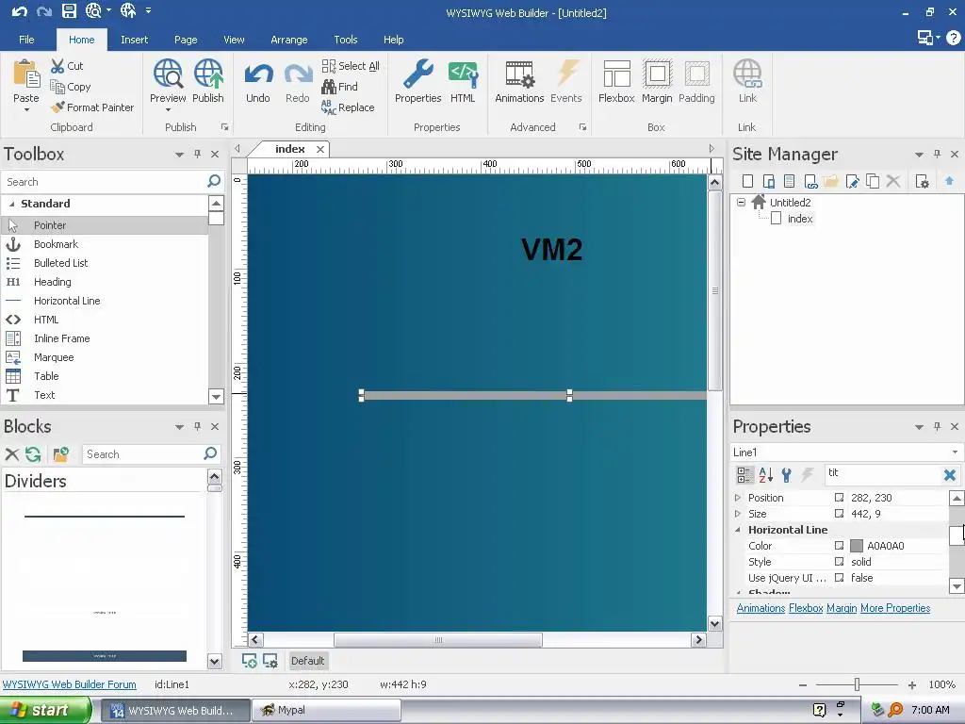Collapse the Horizontal Line property group
Screen dimensions: 965x724
[x=738, y=530]
